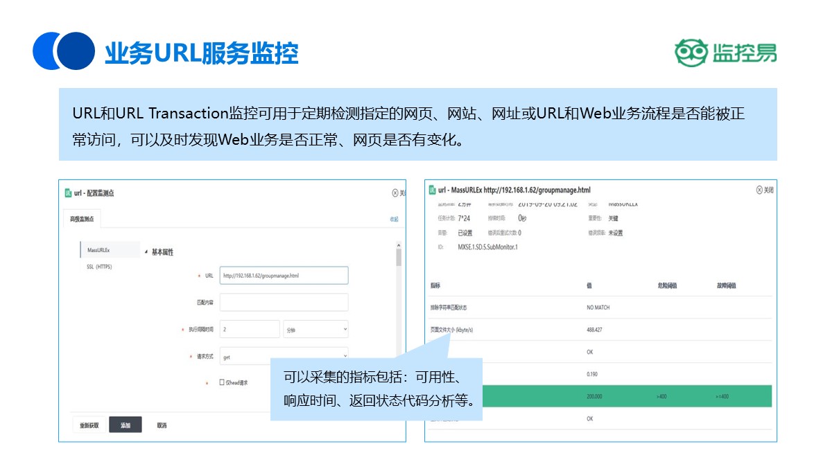This screenshot has width=839, height=471.
Task: Collapse the 基本属性 section
Action: (146, 252)
